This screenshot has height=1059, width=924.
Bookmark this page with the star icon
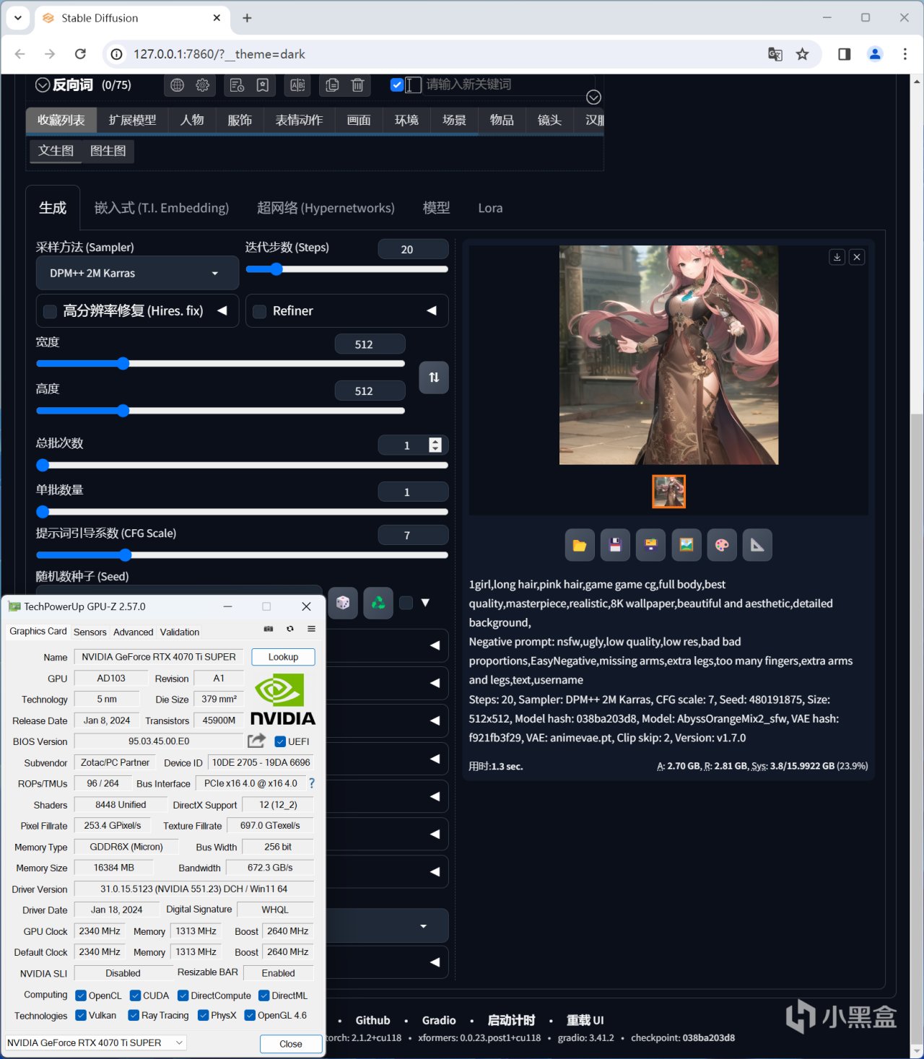tap(802, 54)
